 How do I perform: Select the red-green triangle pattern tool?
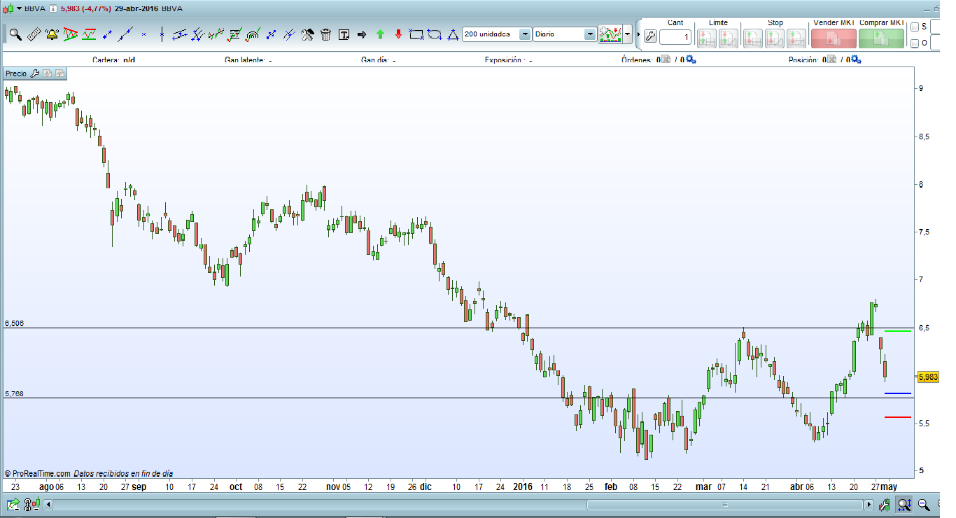[x=70, y=34]
